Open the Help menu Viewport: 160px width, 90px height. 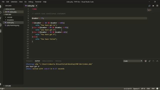pos(45,2)
